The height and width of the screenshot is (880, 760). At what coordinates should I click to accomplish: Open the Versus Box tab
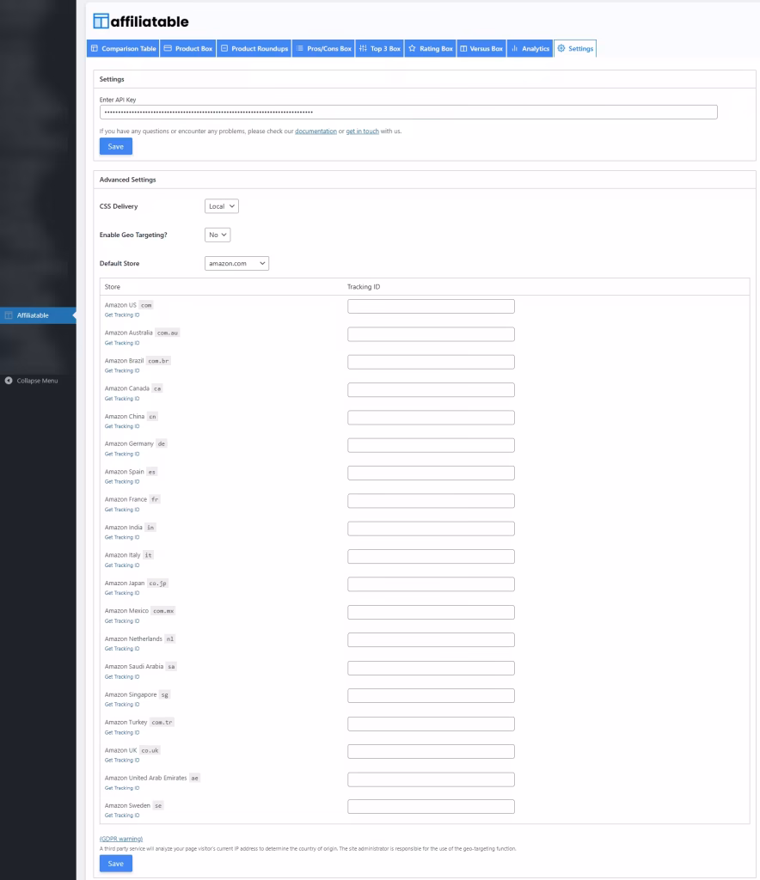coord(481,48)
